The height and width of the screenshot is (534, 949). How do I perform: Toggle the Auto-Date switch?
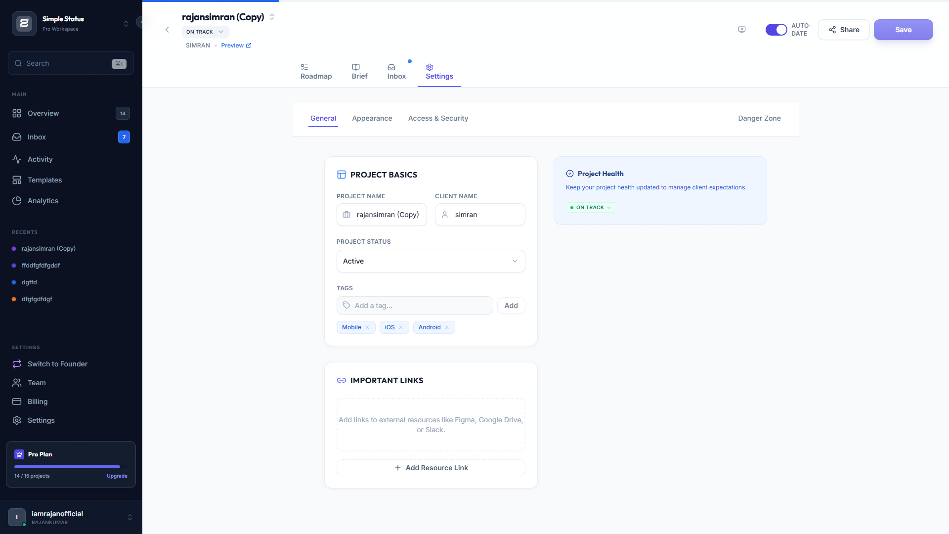tap(776, 30)
